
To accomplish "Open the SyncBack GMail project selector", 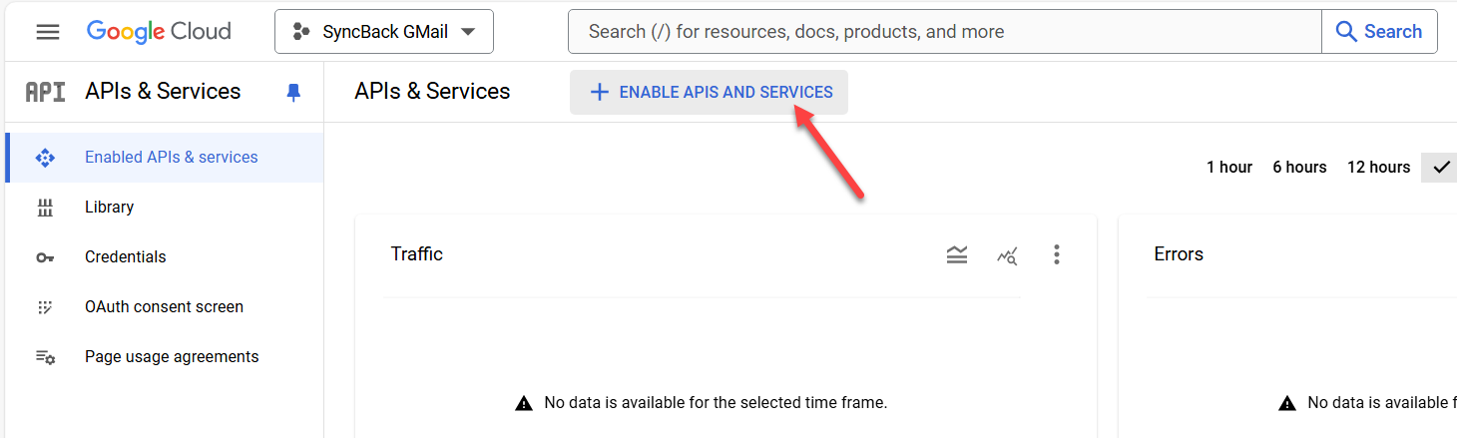I will tap(384, 32).
